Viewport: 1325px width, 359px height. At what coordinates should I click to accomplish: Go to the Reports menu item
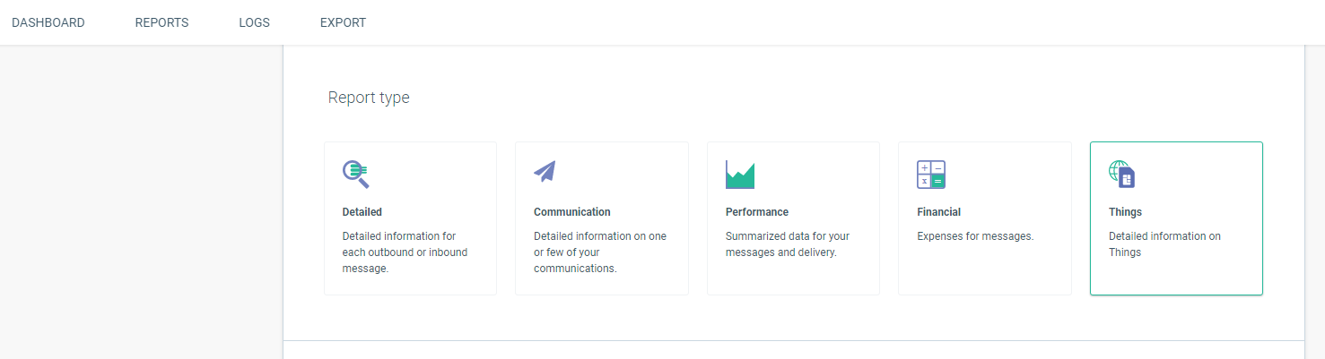[161, 22]
